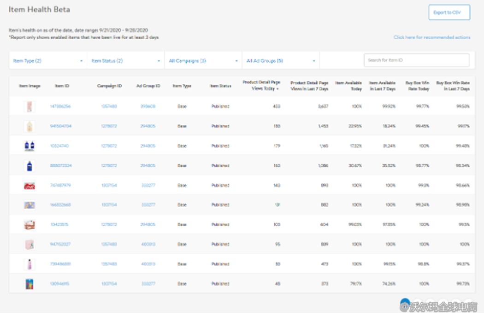Click item ID 747487979 link
Image resolution: width=484 pixels, height=316 pixels.
pyautogui.click(x=60, y=186)
